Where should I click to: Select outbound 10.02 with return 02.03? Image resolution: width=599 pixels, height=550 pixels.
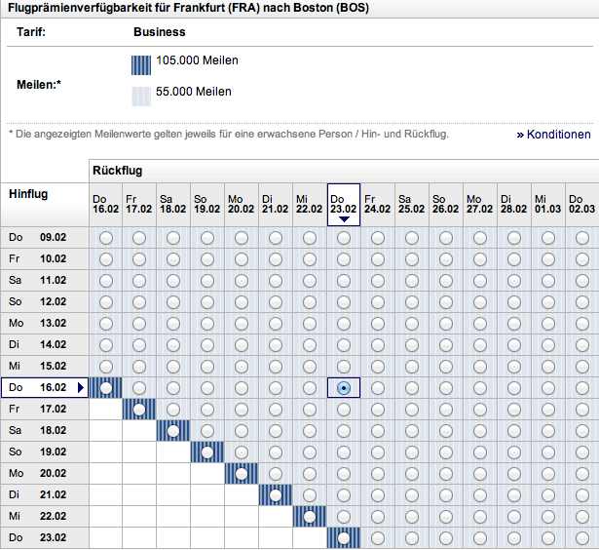click(x=581, y=259)
